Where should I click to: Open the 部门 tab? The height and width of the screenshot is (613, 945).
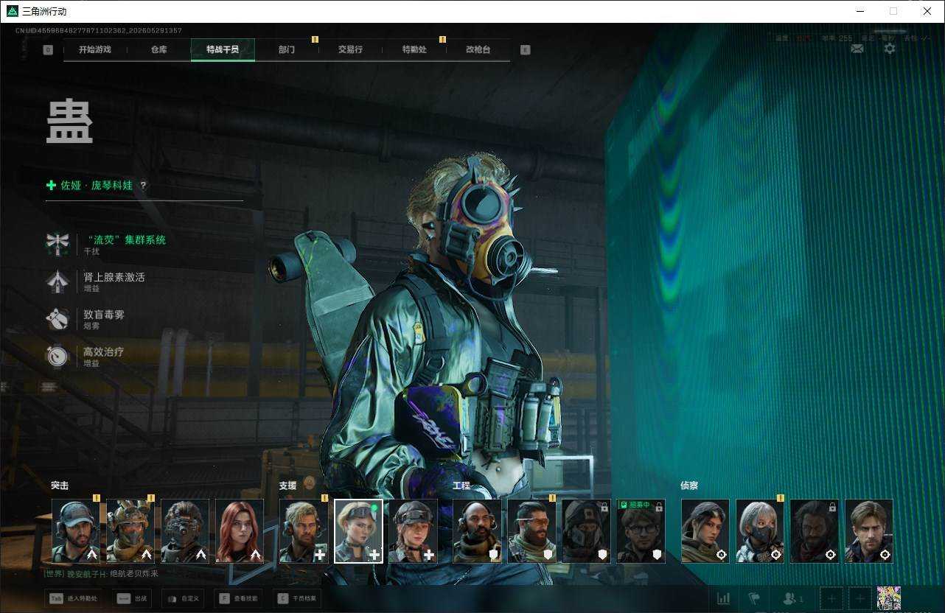point(287,50)
